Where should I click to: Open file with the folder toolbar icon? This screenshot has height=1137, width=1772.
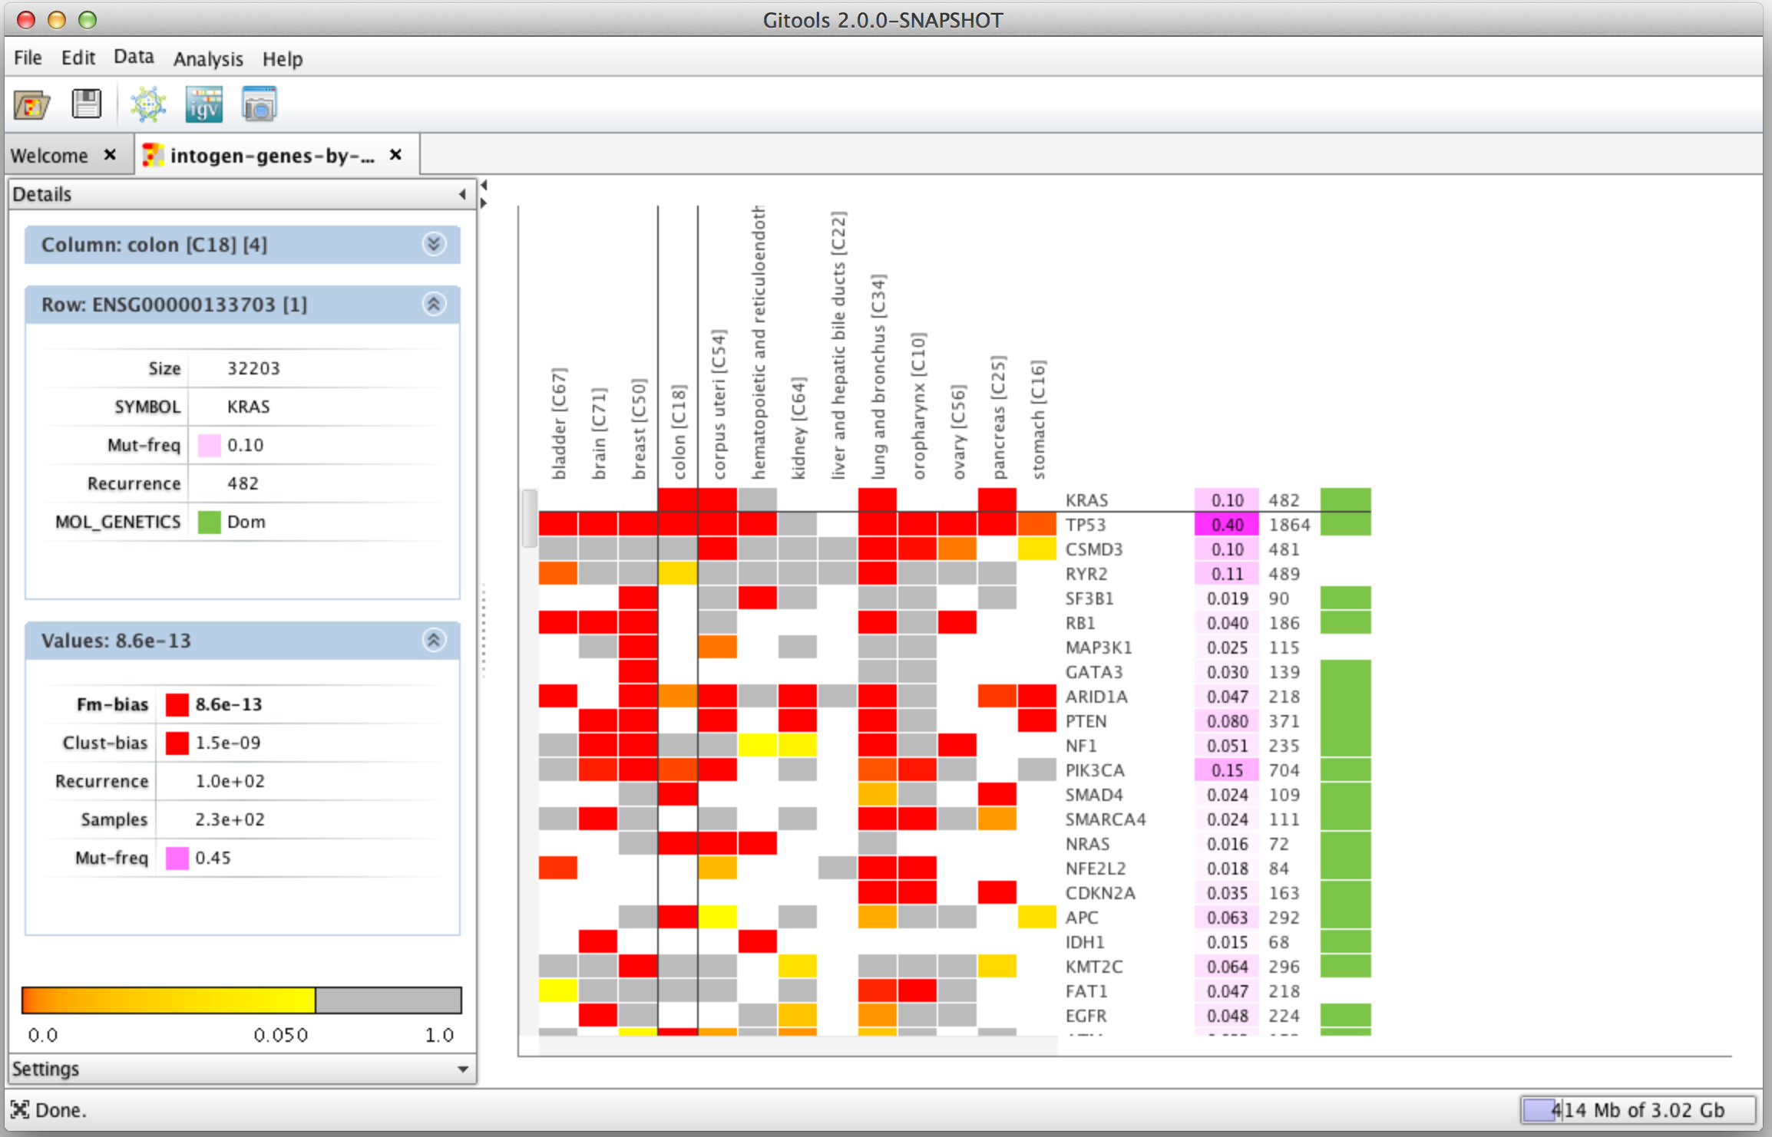pos(31,104)
